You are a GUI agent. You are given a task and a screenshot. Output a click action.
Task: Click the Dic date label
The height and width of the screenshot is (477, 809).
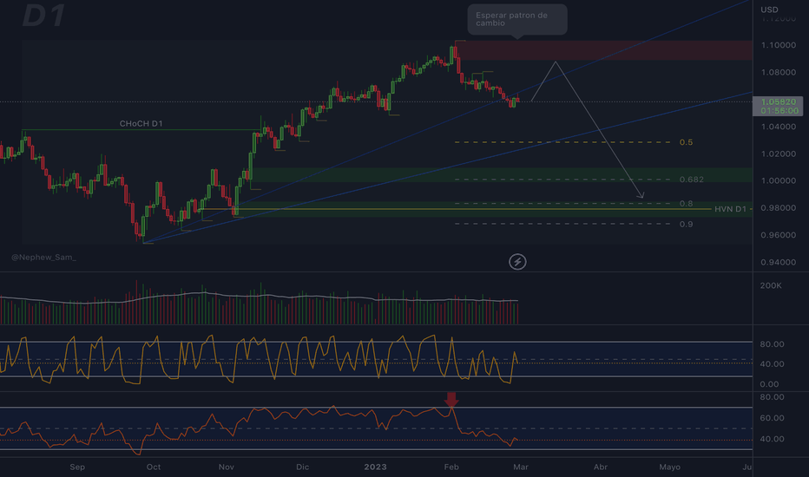[x=302, y=467]
